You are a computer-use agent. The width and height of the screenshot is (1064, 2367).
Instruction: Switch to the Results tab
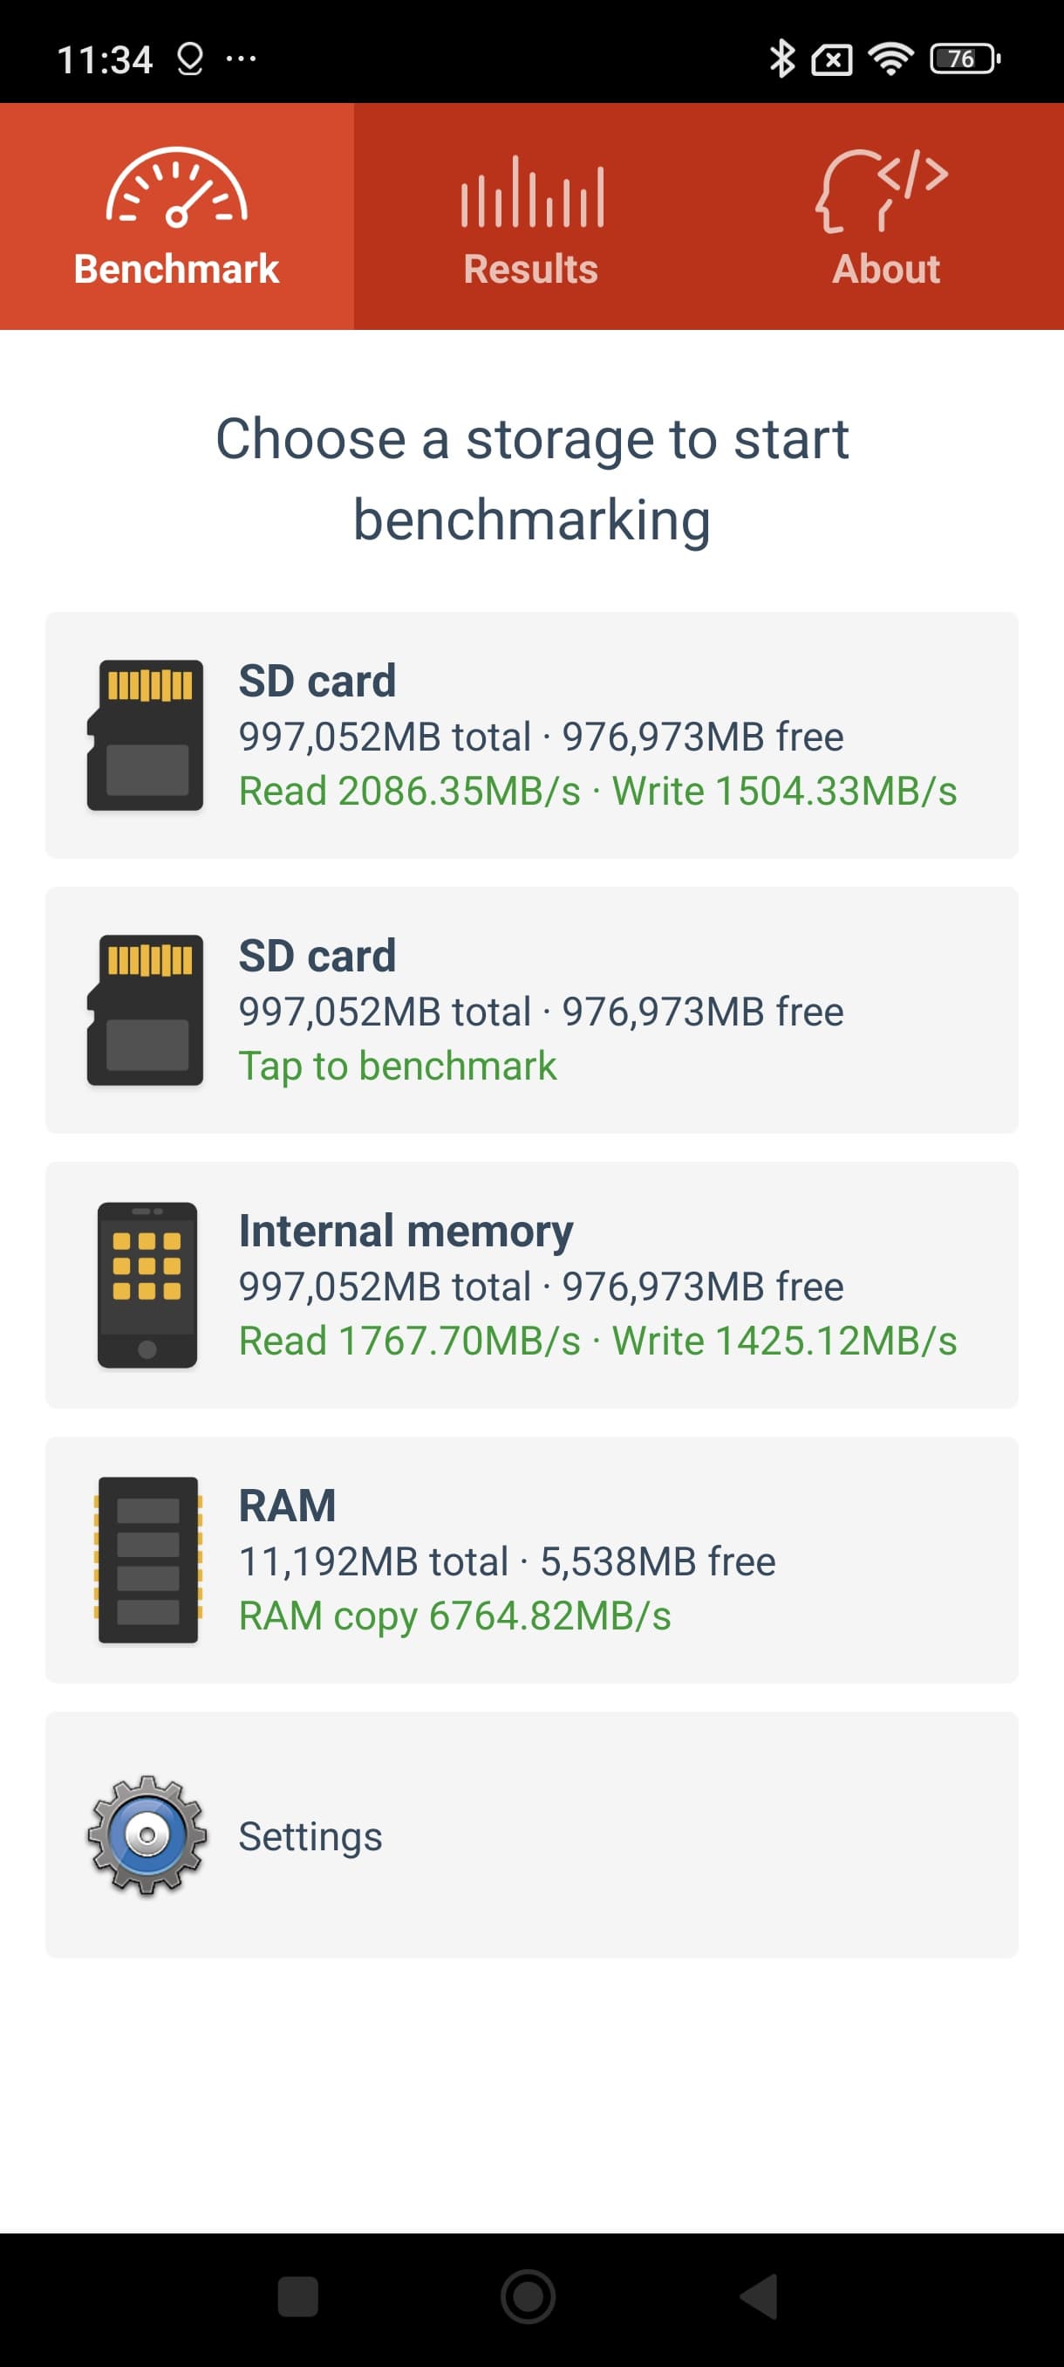click(x=530, y=269)
